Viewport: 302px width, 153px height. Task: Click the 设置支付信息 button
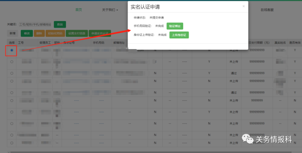point(77,33)
